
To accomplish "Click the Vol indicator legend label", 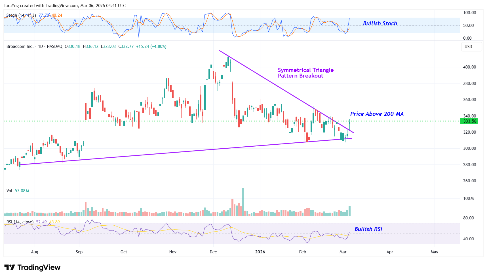I will 9,191.
